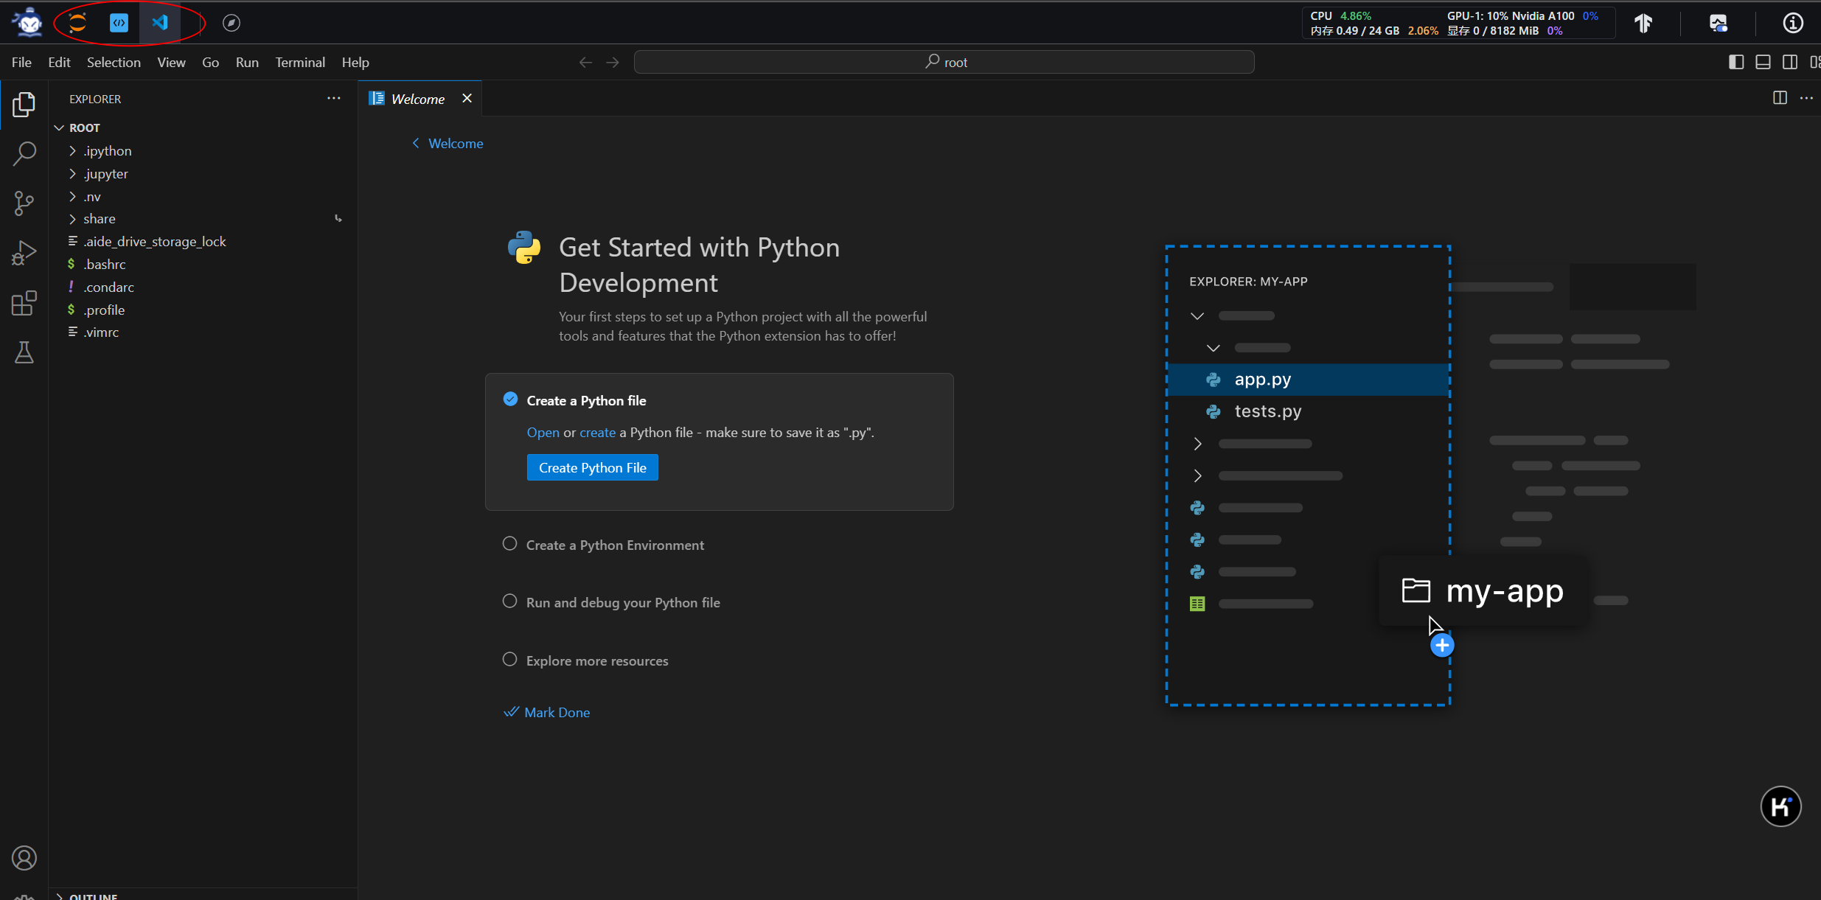Click the root command center search box
Viewport: 1821px width, 900px height.
(x=944, y=63)
